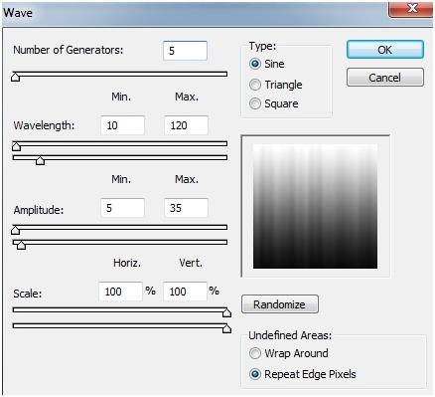Click the Amplitude Min field
Screen dimensions: 435x397
122,208
